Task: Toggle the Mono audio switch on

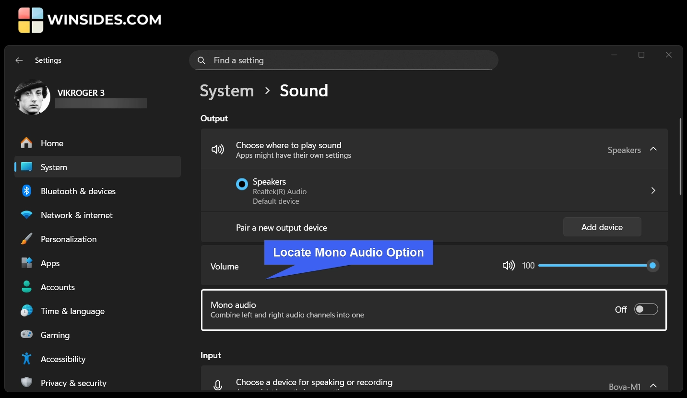Action: pos(646,309)
